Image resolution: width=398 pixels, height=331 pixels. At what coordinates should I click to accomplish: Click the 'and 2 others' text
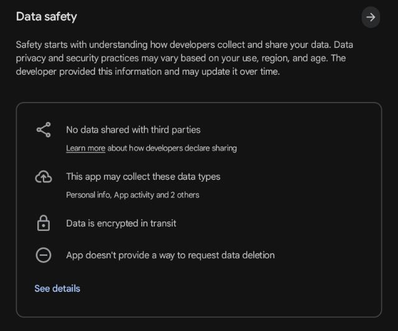178,195
